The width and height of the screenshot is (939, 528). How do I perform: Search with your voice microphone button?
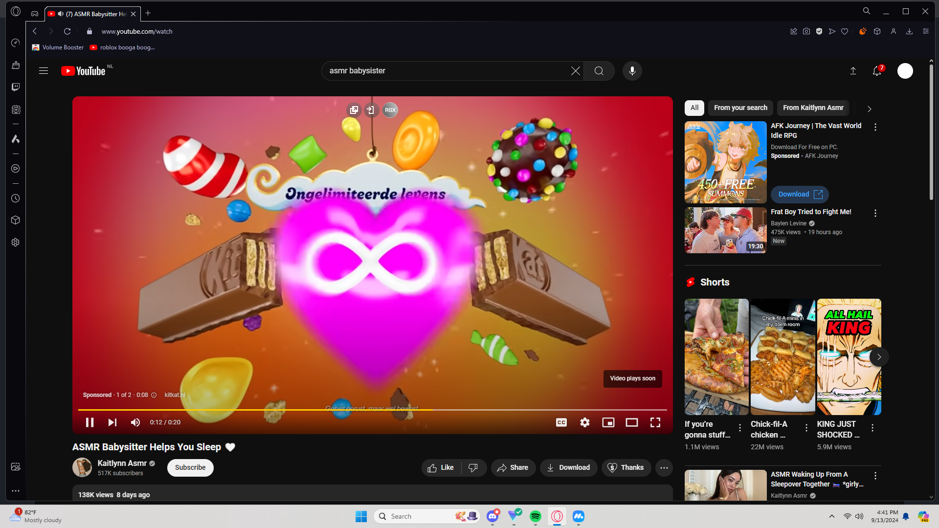(632, 71)
